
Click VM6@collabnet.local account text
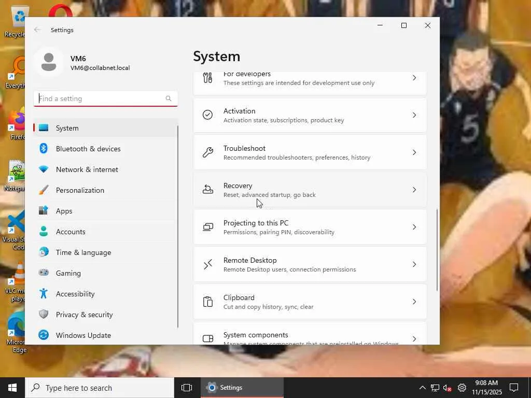100,68
